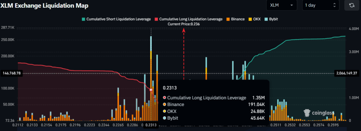The height and width of the screenshot is (131, 361).
Task: Click the 0.2112 x-axis label
Action: [x=18, y=125]
